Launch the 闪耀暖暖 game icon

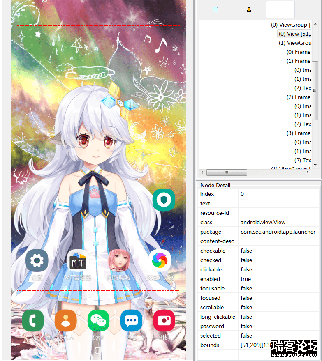pyautogui.click(x=119, y=261)
